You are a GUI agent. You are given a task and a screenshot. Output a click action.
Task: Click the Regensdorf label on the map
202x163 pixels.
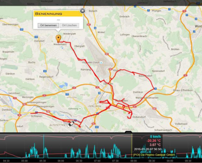click(47, 77)
